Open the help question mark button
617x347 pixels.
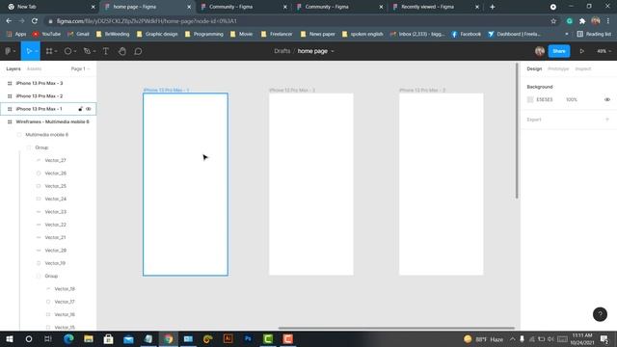[x=600, y=314]
